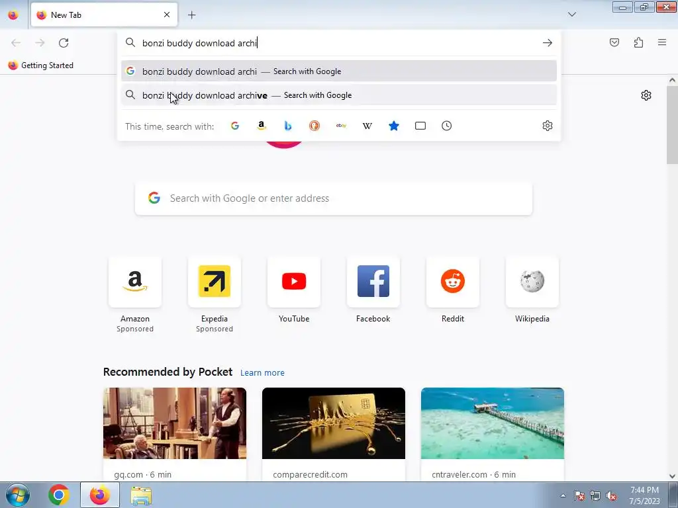Search in open Tabs icon

click(x=420, y=126)
